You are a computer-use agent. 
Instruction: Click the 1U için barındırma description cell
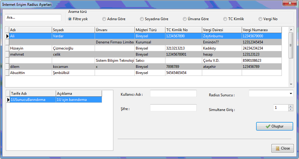[x=79, y=100]
